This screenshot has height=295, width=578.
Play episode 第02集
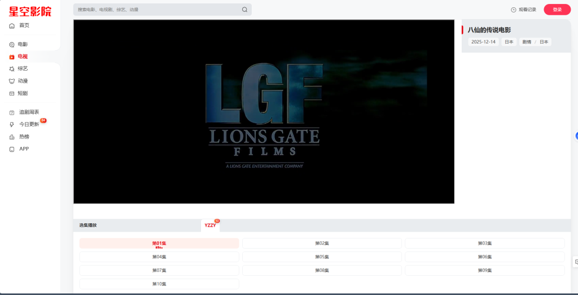(322, 243)
